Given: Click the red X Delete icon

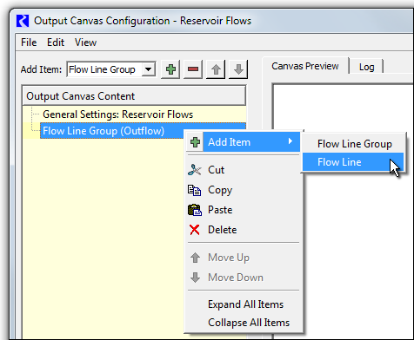Looking at the screenshot, I should click(195, 230).
